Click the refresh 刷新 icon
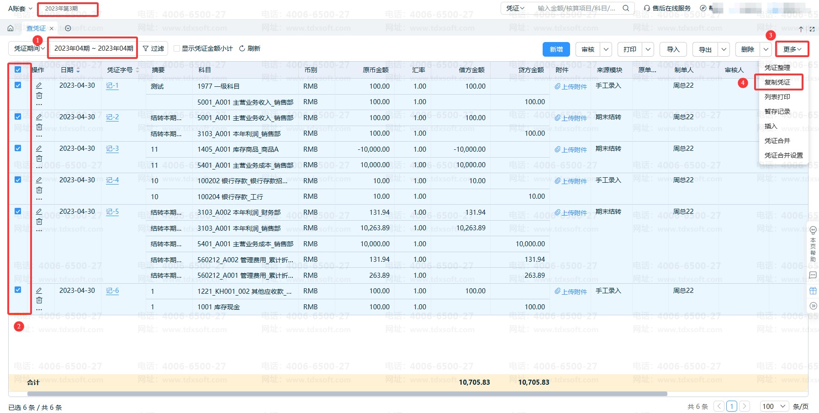This screenshot has width=819, height=413. click(x=242, y=48)
